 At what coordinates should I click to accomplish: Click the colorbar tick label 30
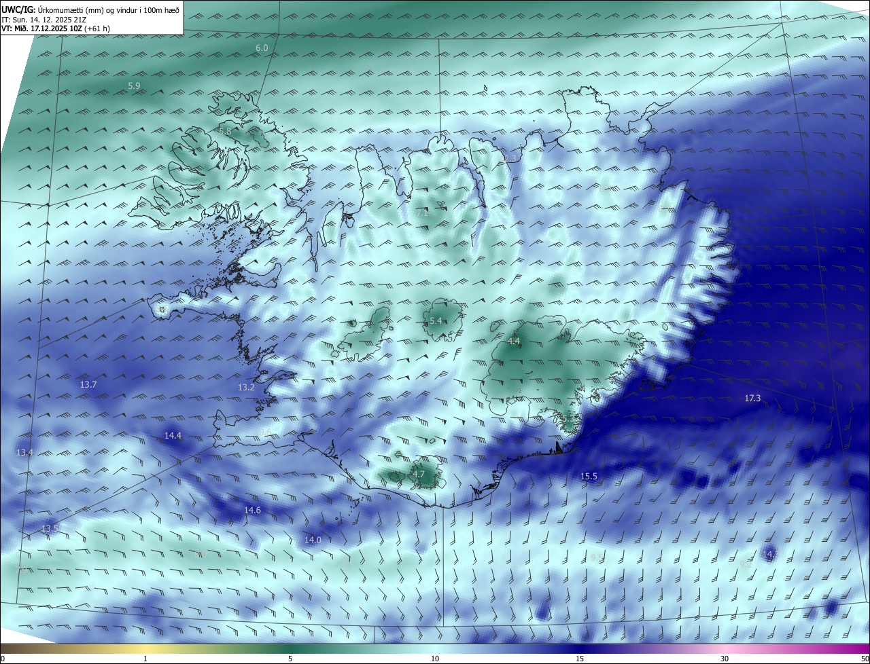coord(725,659)
